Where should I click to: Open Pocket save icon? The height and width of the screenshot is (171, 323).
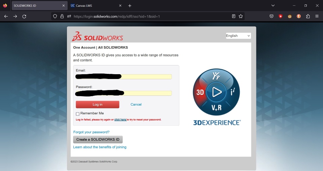pyautogui.click(x=272, y=16)
